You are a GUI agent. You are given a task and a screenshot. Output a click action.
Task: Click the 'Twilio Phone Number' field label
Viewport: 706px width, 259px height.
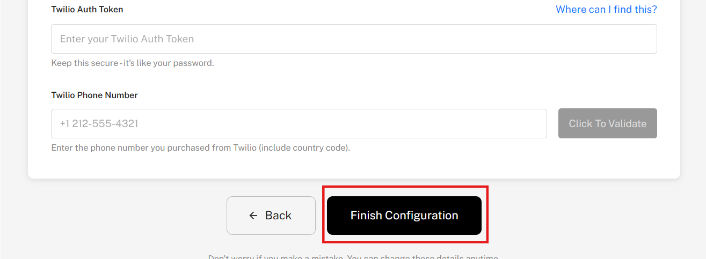(94, 95)
